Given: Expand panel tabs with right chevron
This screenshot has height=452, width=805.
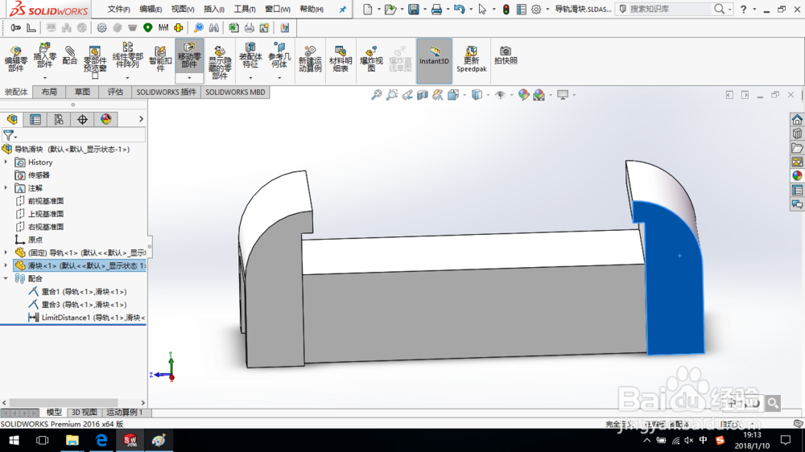Looking at the screenshot, I should pyautogui.click(x=141, y=119).
